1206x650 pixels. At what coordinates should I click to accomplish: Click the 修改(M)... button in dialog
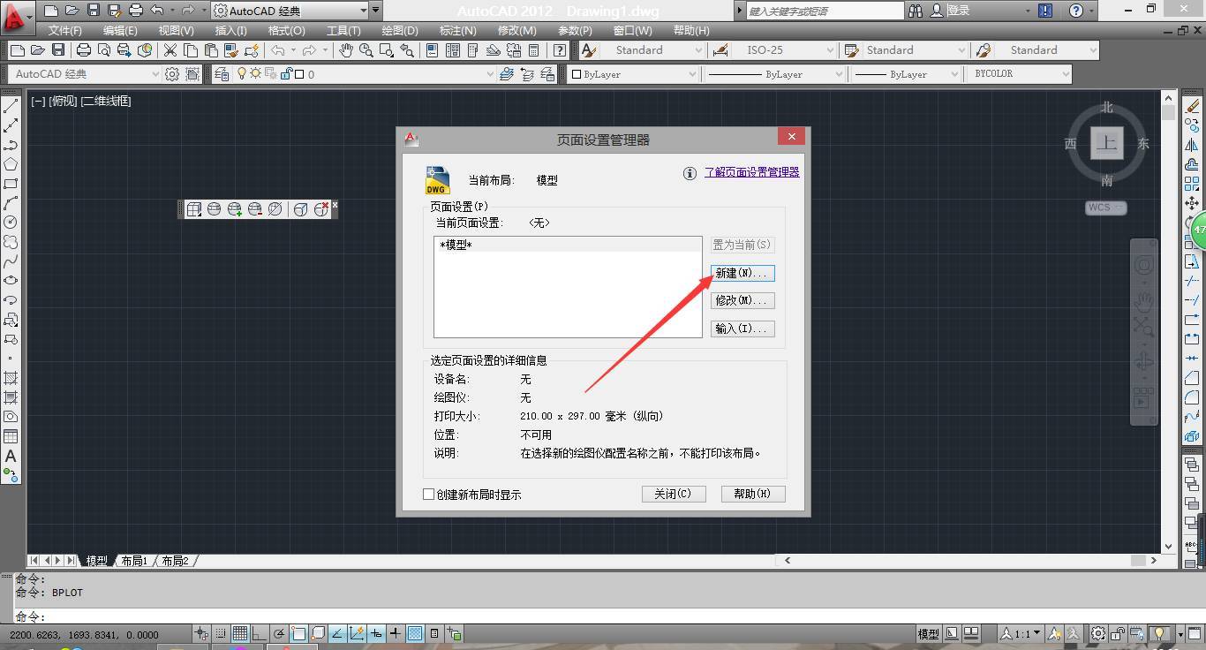pyautogui.click(x=742, y=300)
